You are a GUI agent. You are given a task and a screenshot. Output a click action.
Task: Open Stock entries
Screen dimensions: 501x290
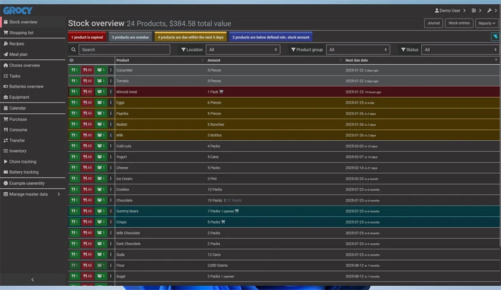click(459, 23)
